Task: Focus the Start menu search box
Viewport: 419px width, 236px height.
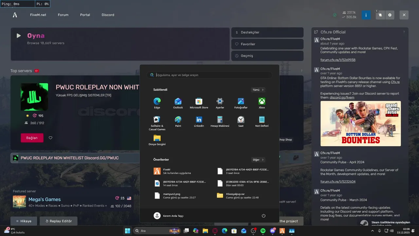Action: click(209, 75)
